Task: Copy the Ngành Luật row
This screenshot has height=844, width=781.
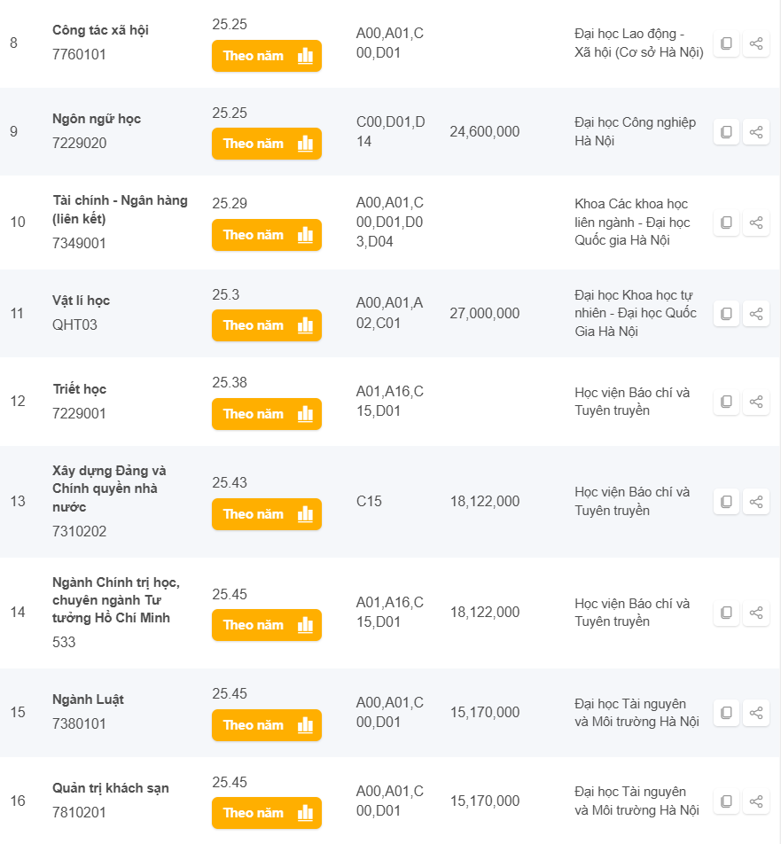Action: 726,713
